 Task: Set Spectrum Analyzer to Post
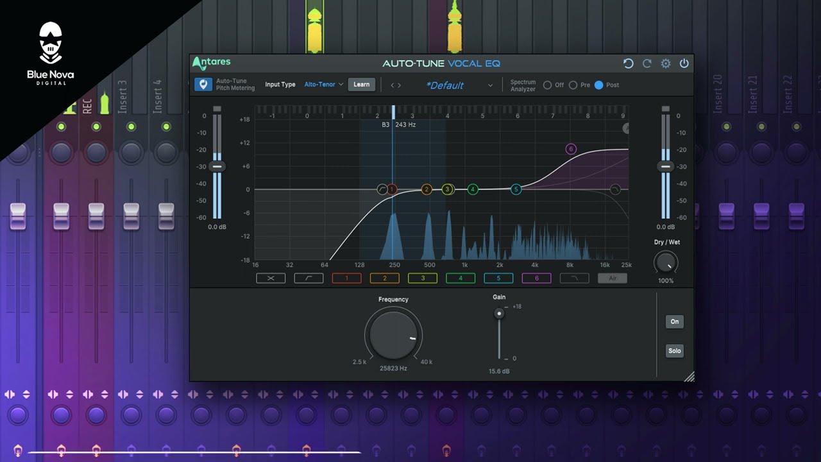(598, 85)
